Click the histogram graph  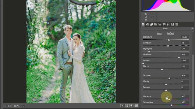click(167, 5)
